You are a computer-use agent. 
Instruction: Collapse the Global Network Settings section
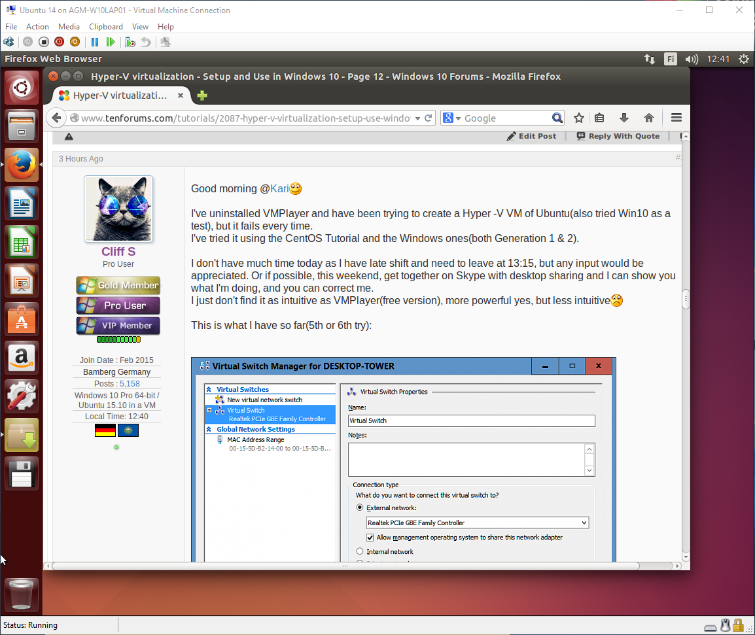(209, 430)
